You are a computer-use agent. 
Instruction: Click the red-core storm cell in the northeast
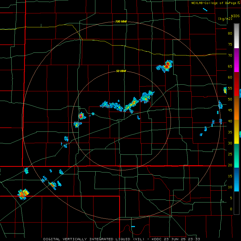[167, 66]
